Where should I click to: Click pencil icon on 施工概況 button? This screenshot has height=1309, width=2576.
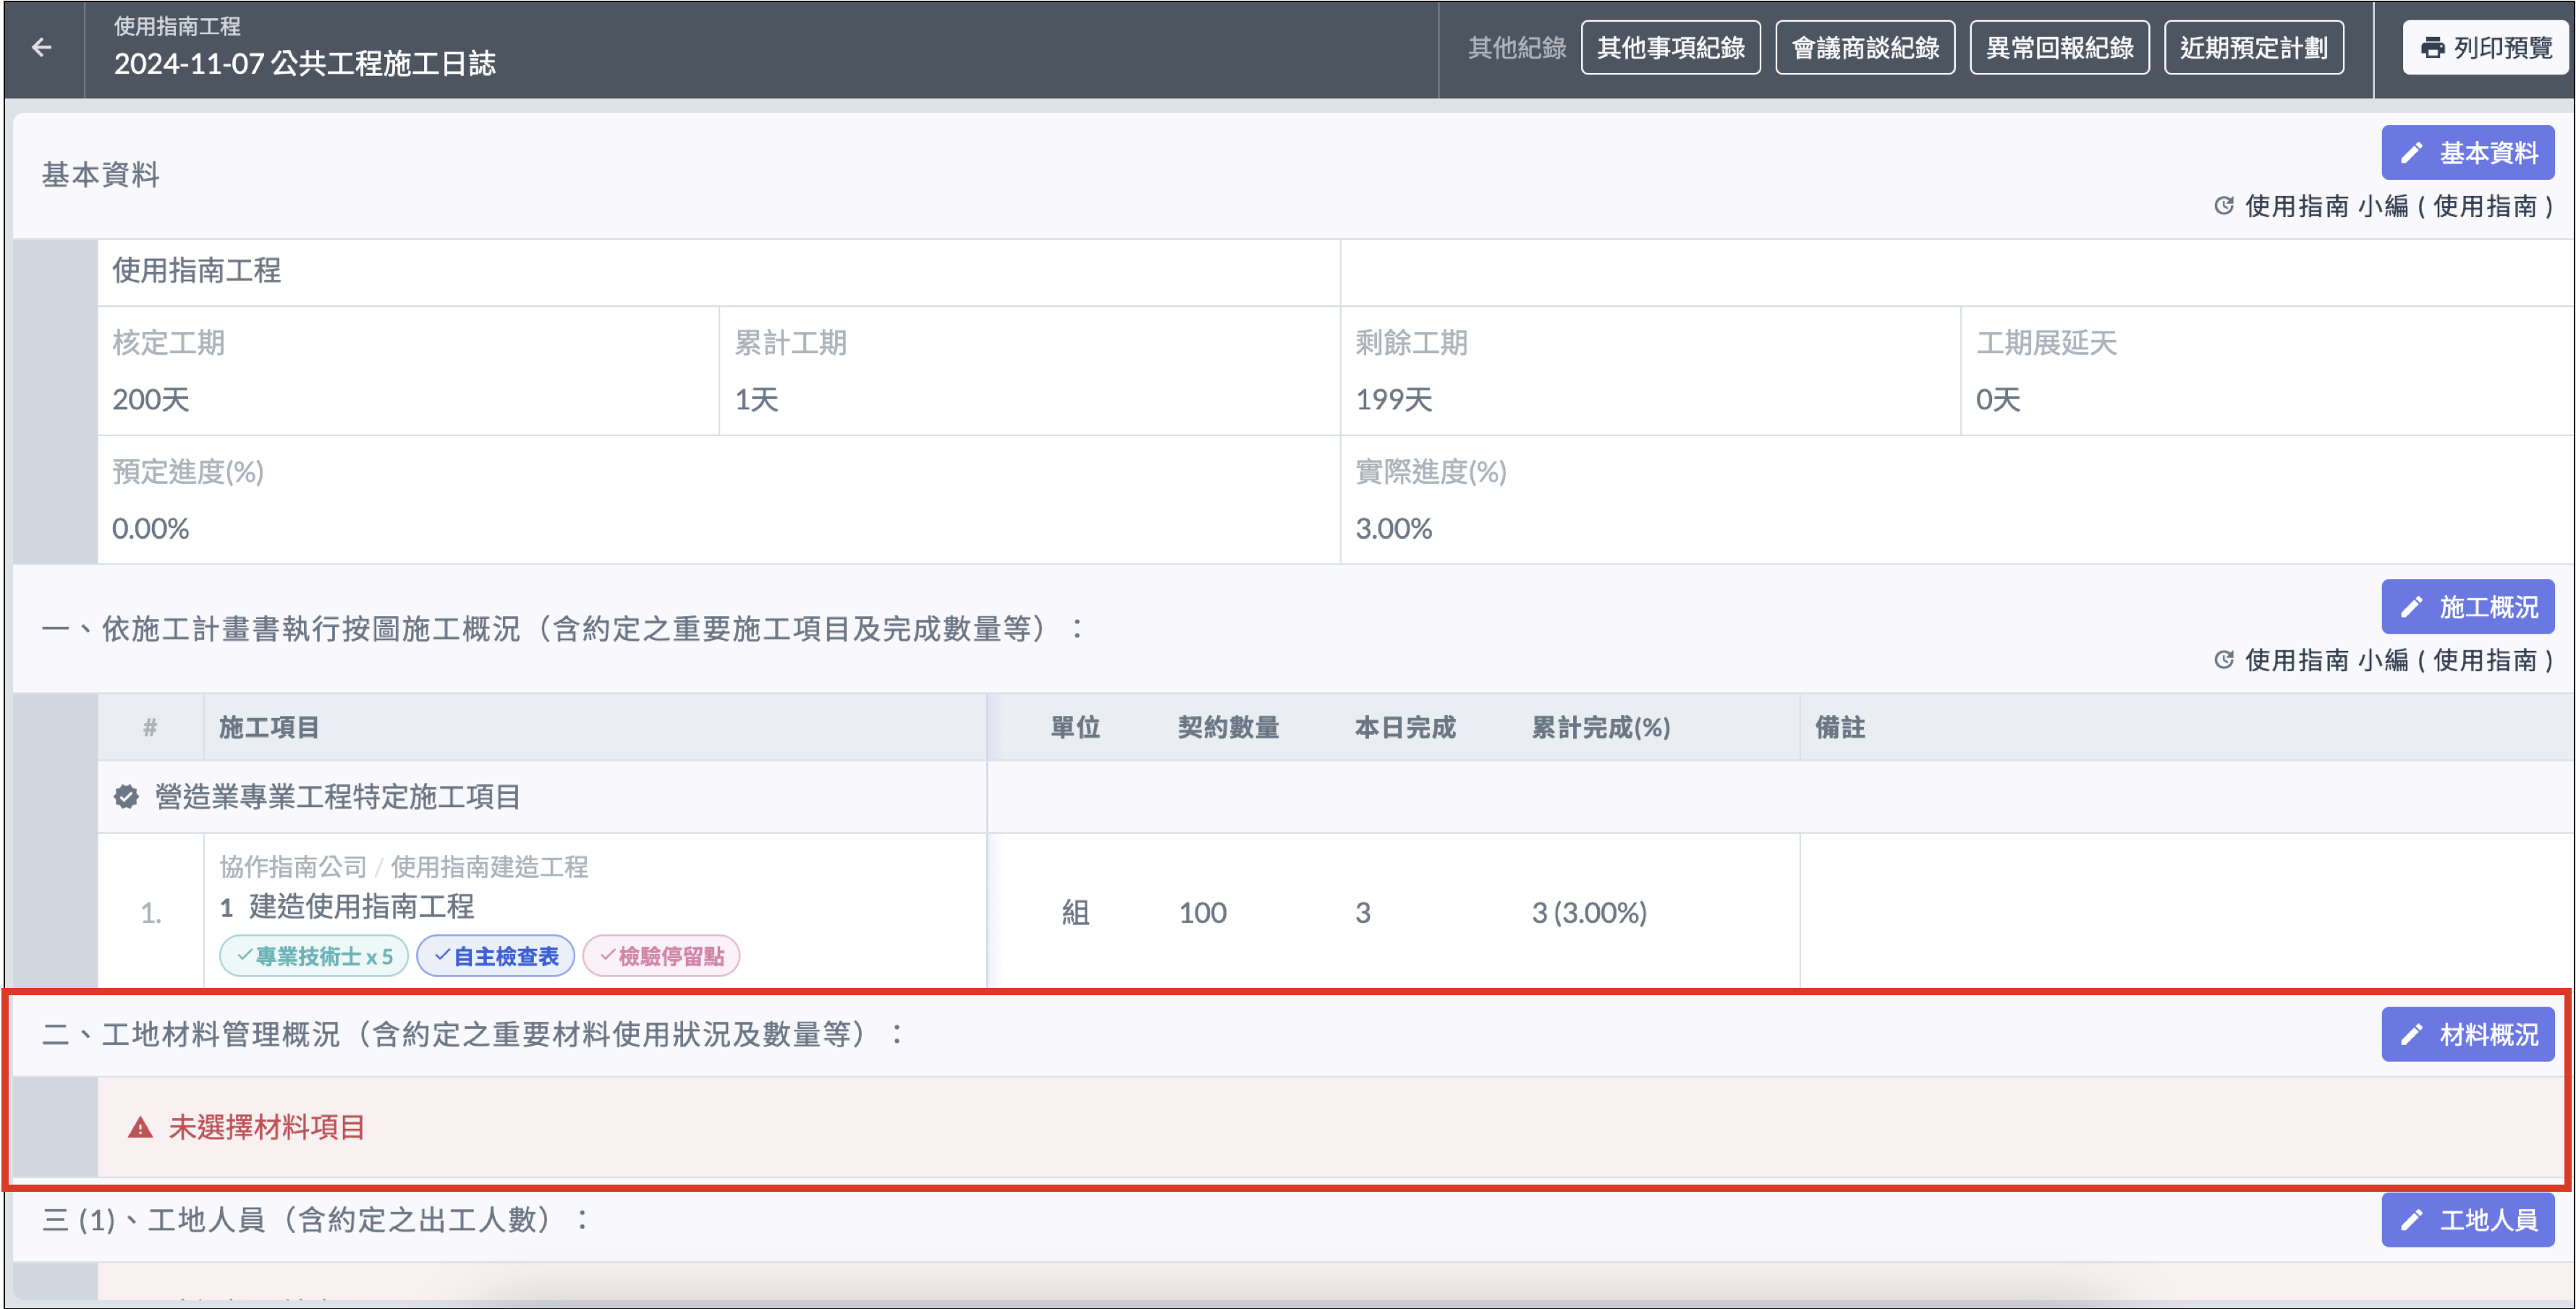(2411, 607)
